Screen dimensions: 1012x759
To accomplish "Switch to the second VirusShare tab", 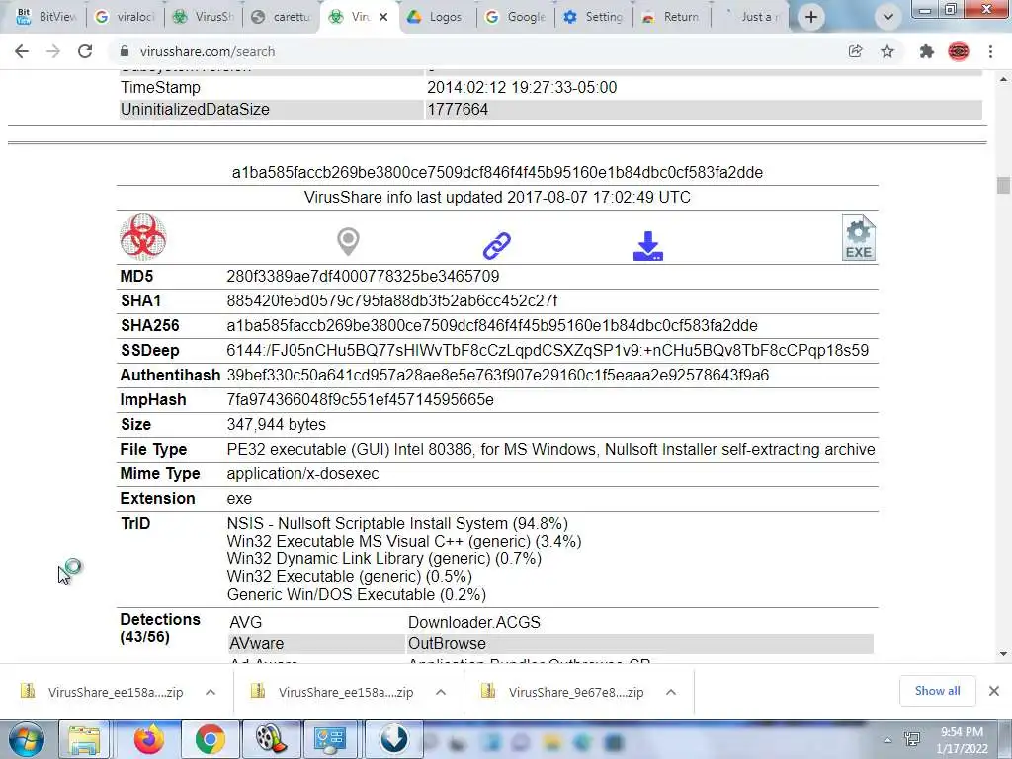I will (204, 17).
